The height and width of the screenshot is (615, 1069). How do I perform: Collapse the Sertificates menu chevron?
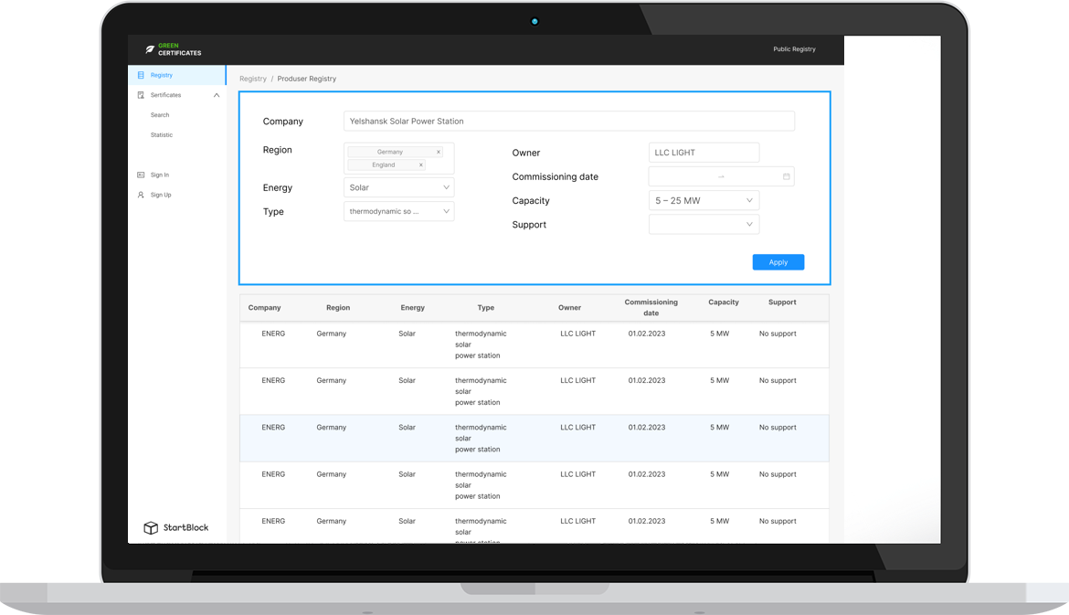[x=217, y=95]
